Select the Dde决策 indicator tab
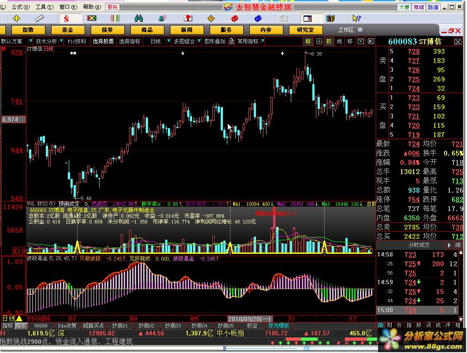 [x=67, y=326]
